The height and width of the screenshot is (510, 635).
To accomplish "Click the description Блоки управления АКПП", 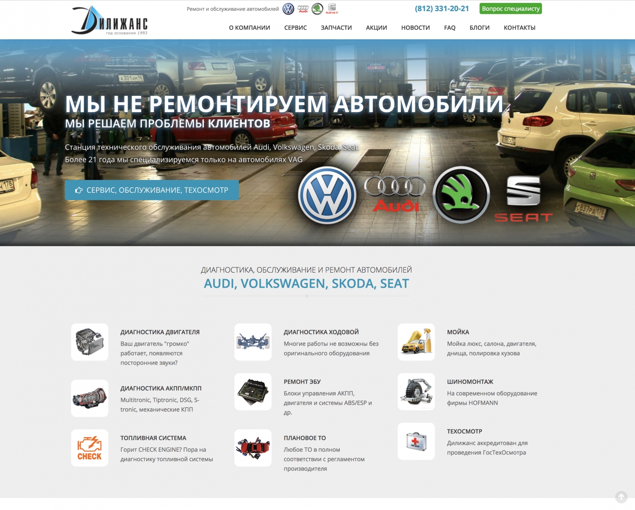I will [x=328, y=403].
